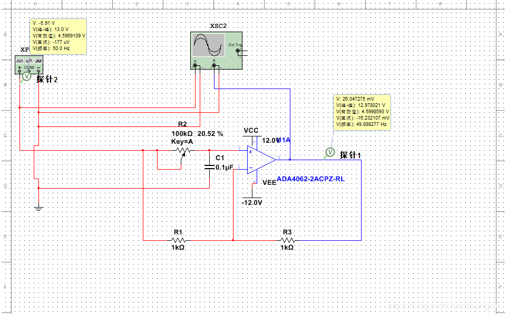The image size is (507, 314).
Task: Click the probe 1 voltage marker
Action: tap(330, 152)
